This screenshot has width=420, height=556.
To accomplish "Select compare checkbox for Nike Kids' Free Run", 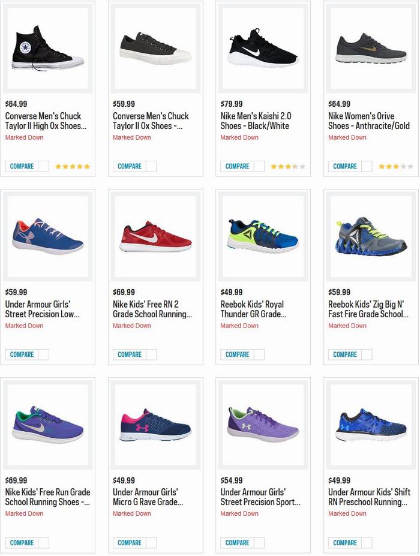I will pos(44,543).
